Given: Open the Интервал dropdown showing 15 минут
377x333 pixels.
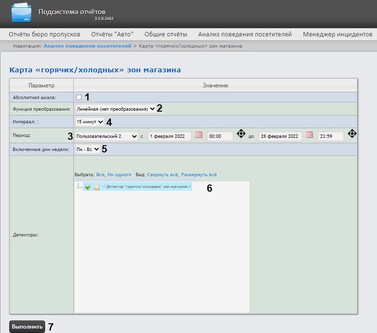Looking at the screenshot, I should [89, 121].
